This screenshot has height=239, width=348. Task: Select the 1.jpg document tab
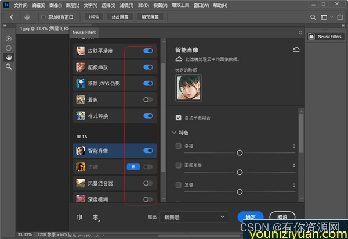43,28
